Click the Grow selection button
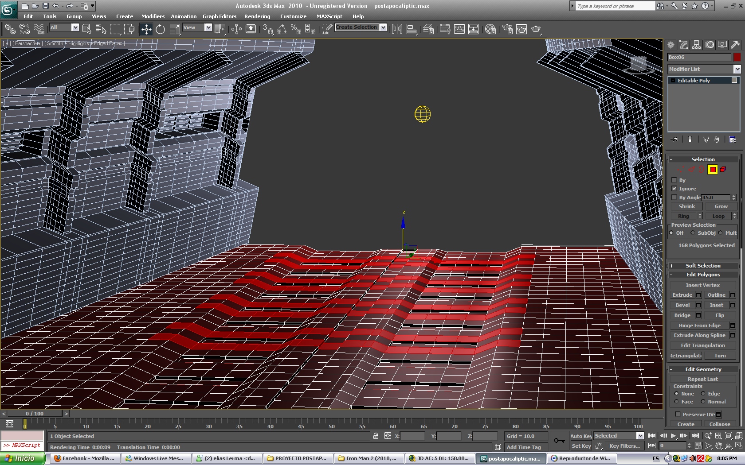Image resolution: width=745 pixels, height=465 pixels. tap(721, 206)
